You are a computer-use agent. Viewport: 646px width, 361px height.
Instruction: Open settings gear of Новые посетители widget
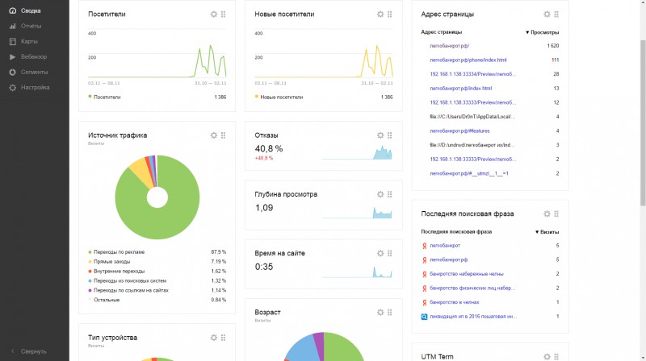[380, 14]
